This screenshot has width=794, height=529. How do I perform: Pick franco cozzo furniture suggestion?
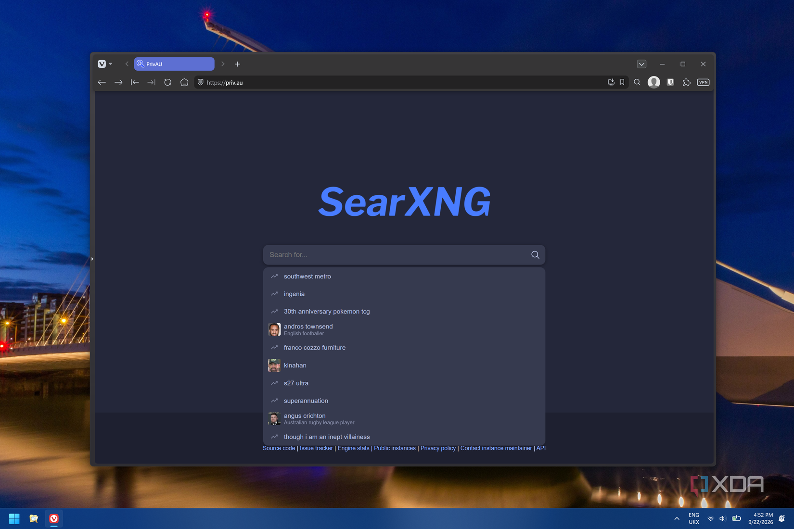coord(404,348)
